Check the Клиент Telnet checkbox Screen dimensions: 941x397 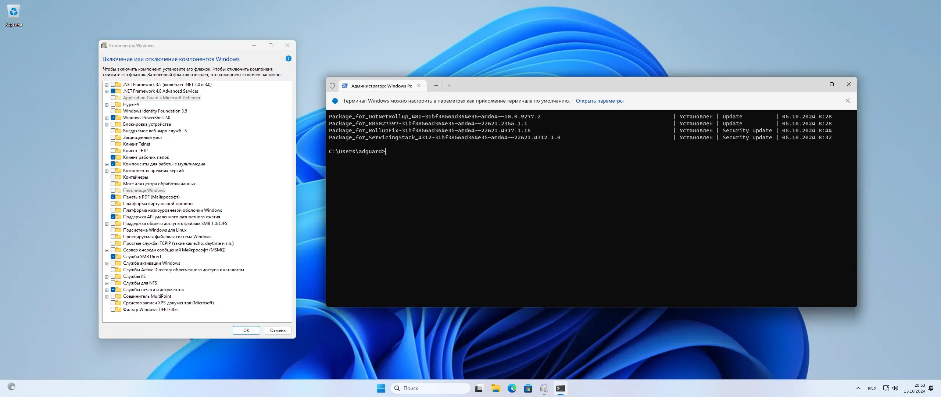tap(113, 144)
